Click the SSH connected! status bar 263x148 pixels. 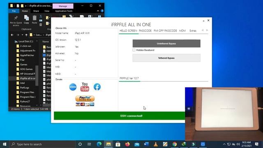pyautogui.click(x=120, y=116)
